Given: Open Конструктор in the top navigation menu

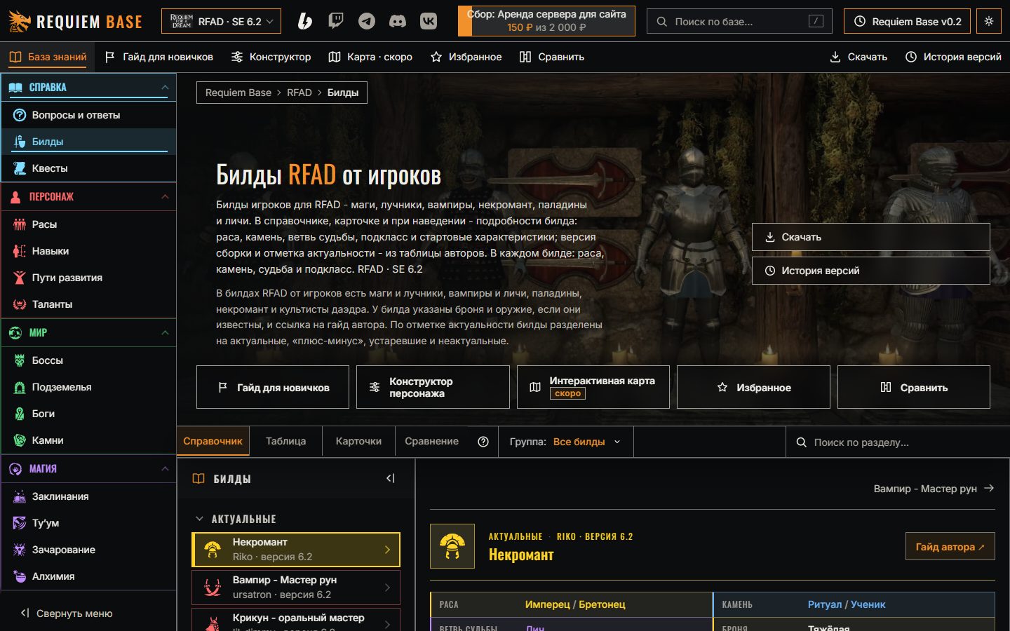Looking at the screenshot, I should (271, 57).
